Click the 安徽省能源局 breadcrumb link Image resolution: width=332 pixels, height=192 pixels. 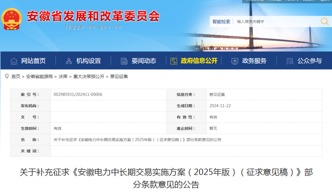(x=39, y=77)
